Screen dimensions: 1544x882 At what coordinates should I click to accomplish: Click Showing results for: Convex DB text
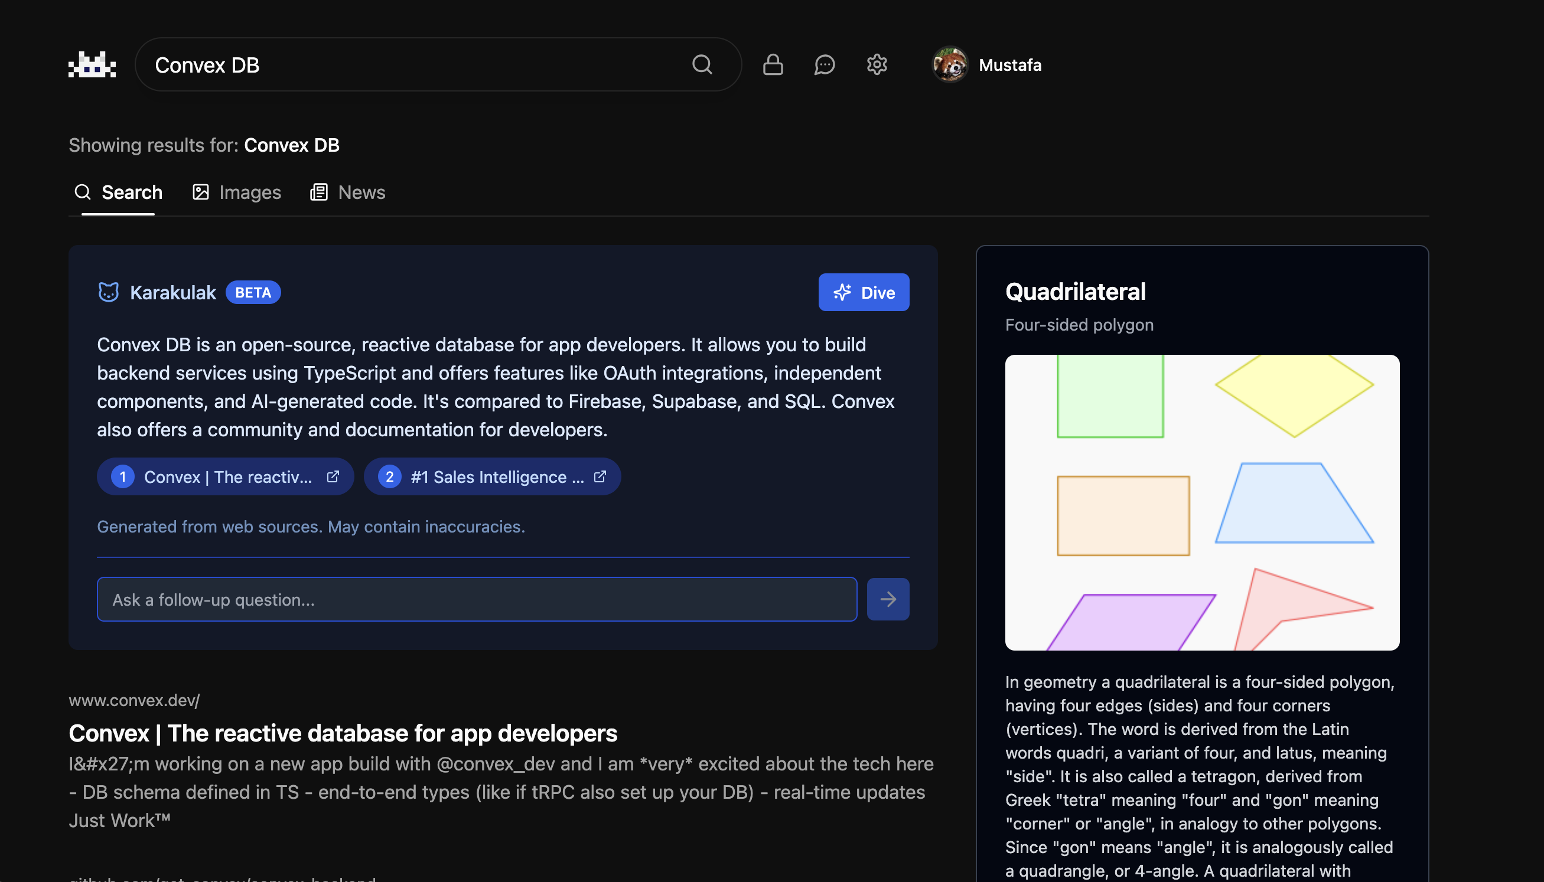click(x=204, y=145)
